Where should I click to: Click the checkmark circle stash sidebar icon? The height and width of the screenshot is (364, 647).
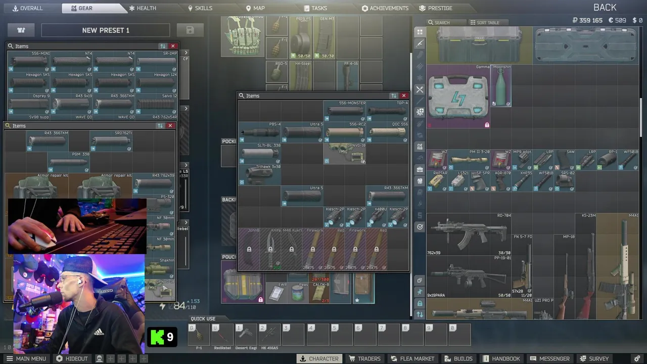(420, 227)
